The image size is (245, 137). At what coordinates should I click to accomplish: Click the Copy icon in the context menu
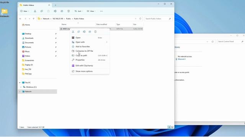pos(78,32)
